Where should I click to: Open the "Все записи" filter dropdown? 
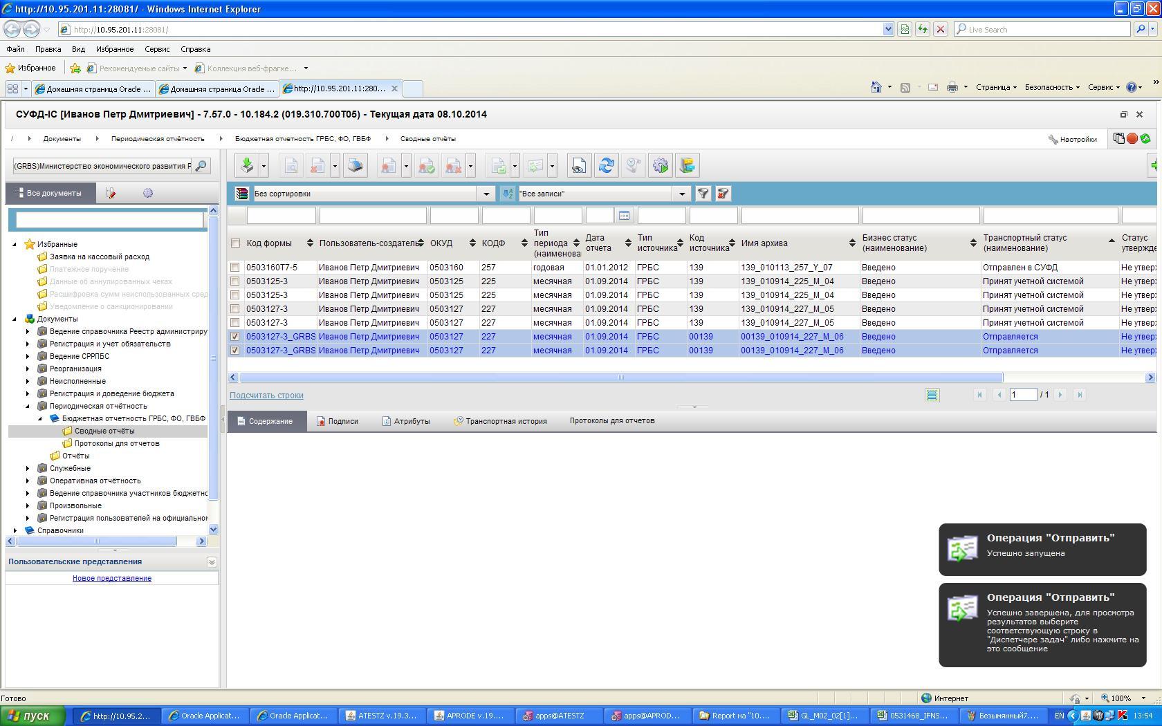coord(682,194)
